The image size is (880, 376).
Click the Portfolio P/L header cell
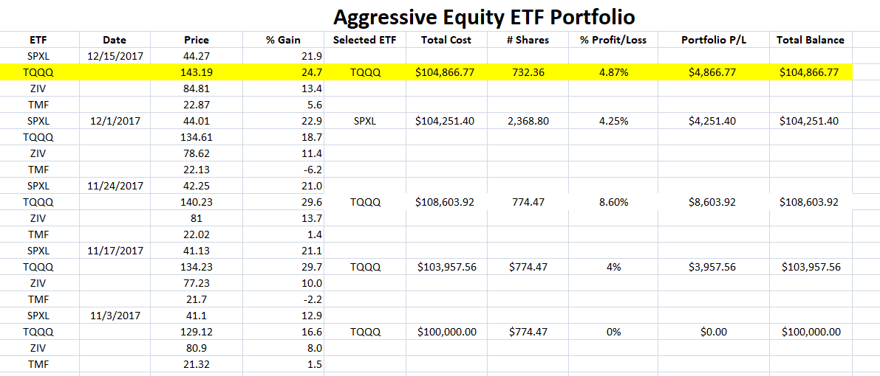pyautogui.click(x=713, y=40)
